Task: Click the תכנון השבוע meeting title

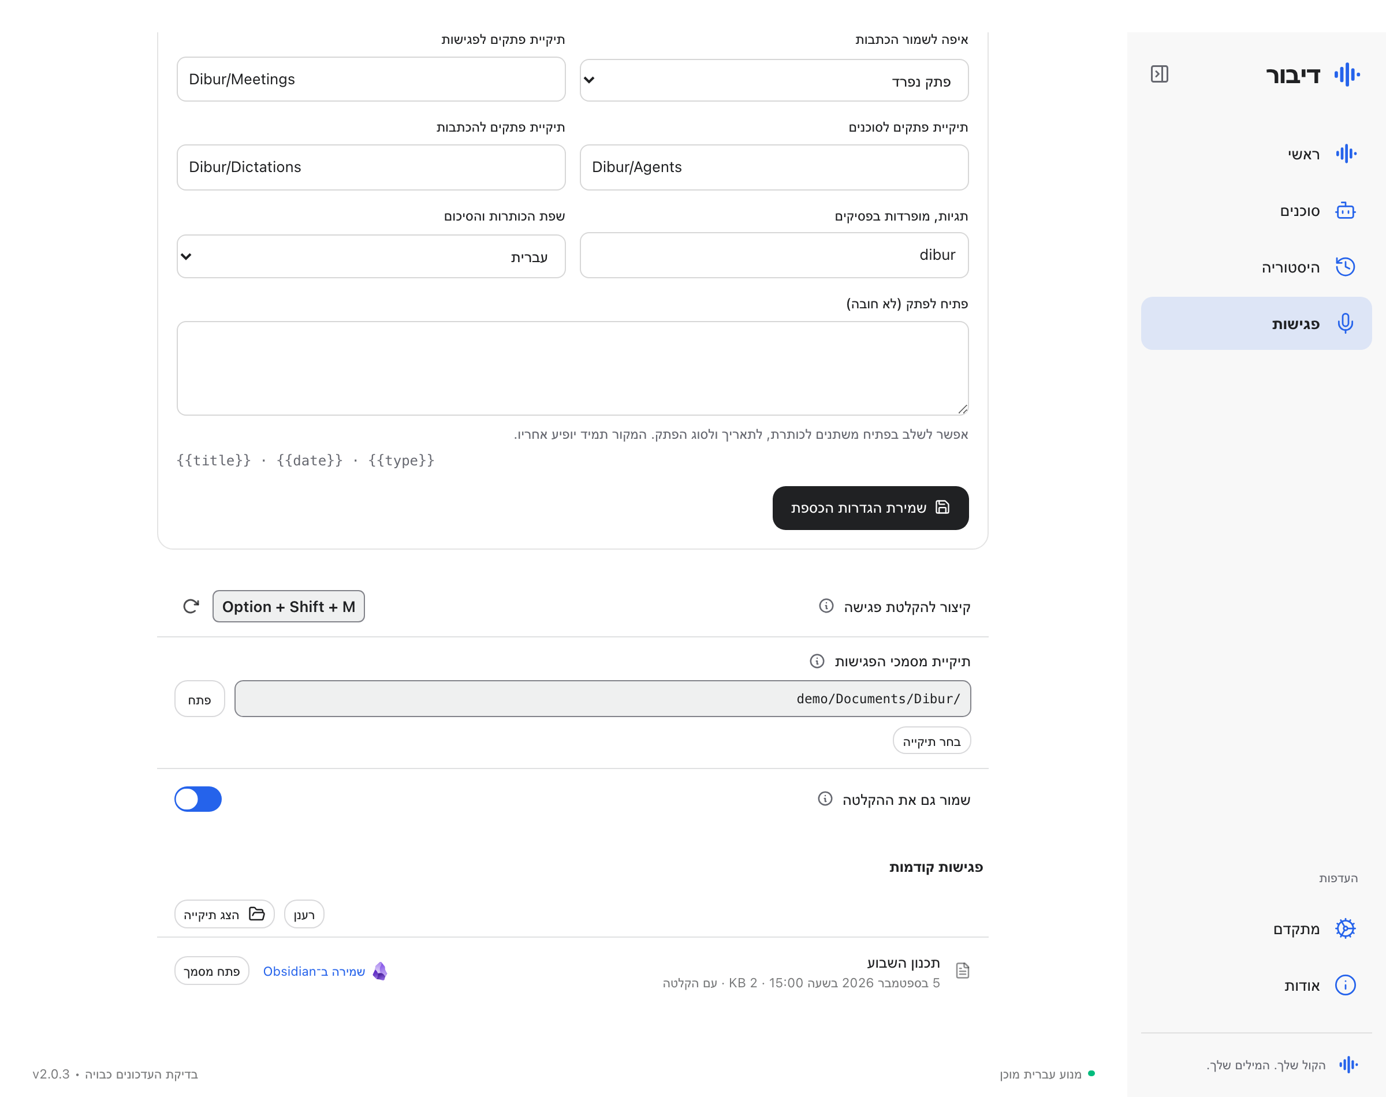Action: (x=904, y=963)
